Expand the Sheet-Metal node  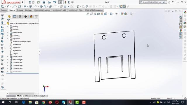(8, 57)
